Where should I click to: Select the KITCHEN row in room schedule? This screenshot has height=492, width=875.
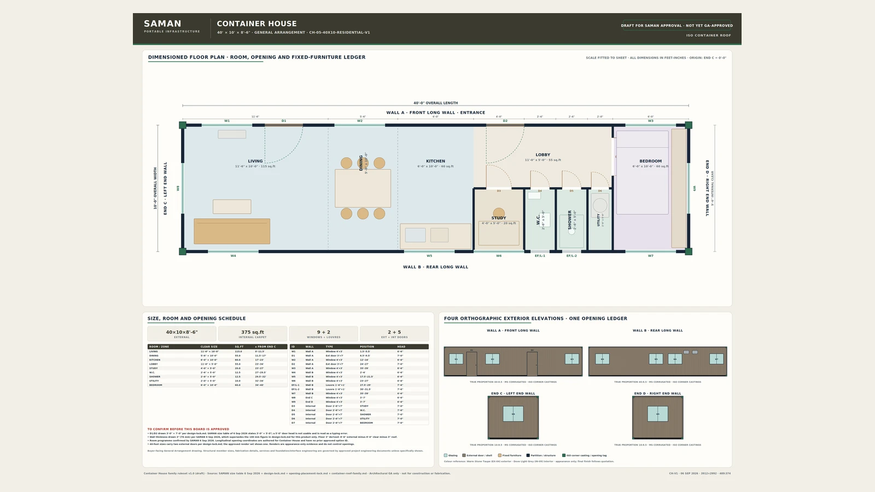(x=217, y=360)
